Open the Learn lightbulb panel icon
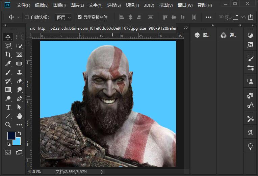The image size is (258, 176). [250, 146]
